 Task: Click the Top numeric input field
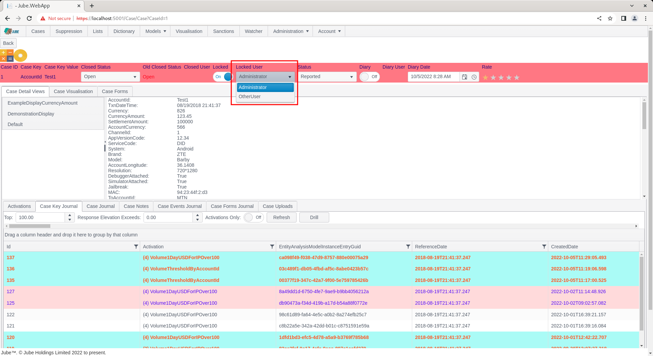[x=41, y=217]
